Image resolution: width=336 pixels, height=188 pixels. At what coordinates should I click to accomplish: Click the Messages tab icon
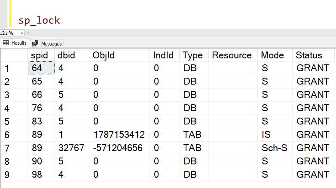[x=35, y=43]
